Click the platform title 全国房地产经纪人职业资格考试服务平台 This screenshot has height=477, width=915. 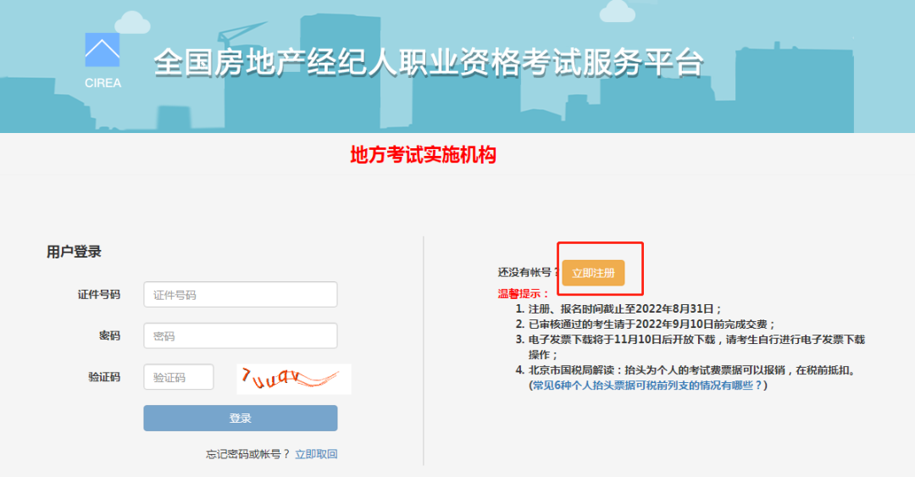click(x=429, y=64)
